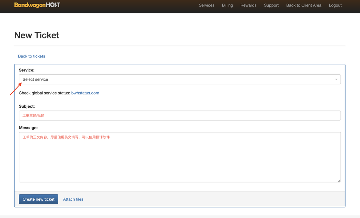Click the Attach files link
The image size is (360, 218).
point(73,199)
